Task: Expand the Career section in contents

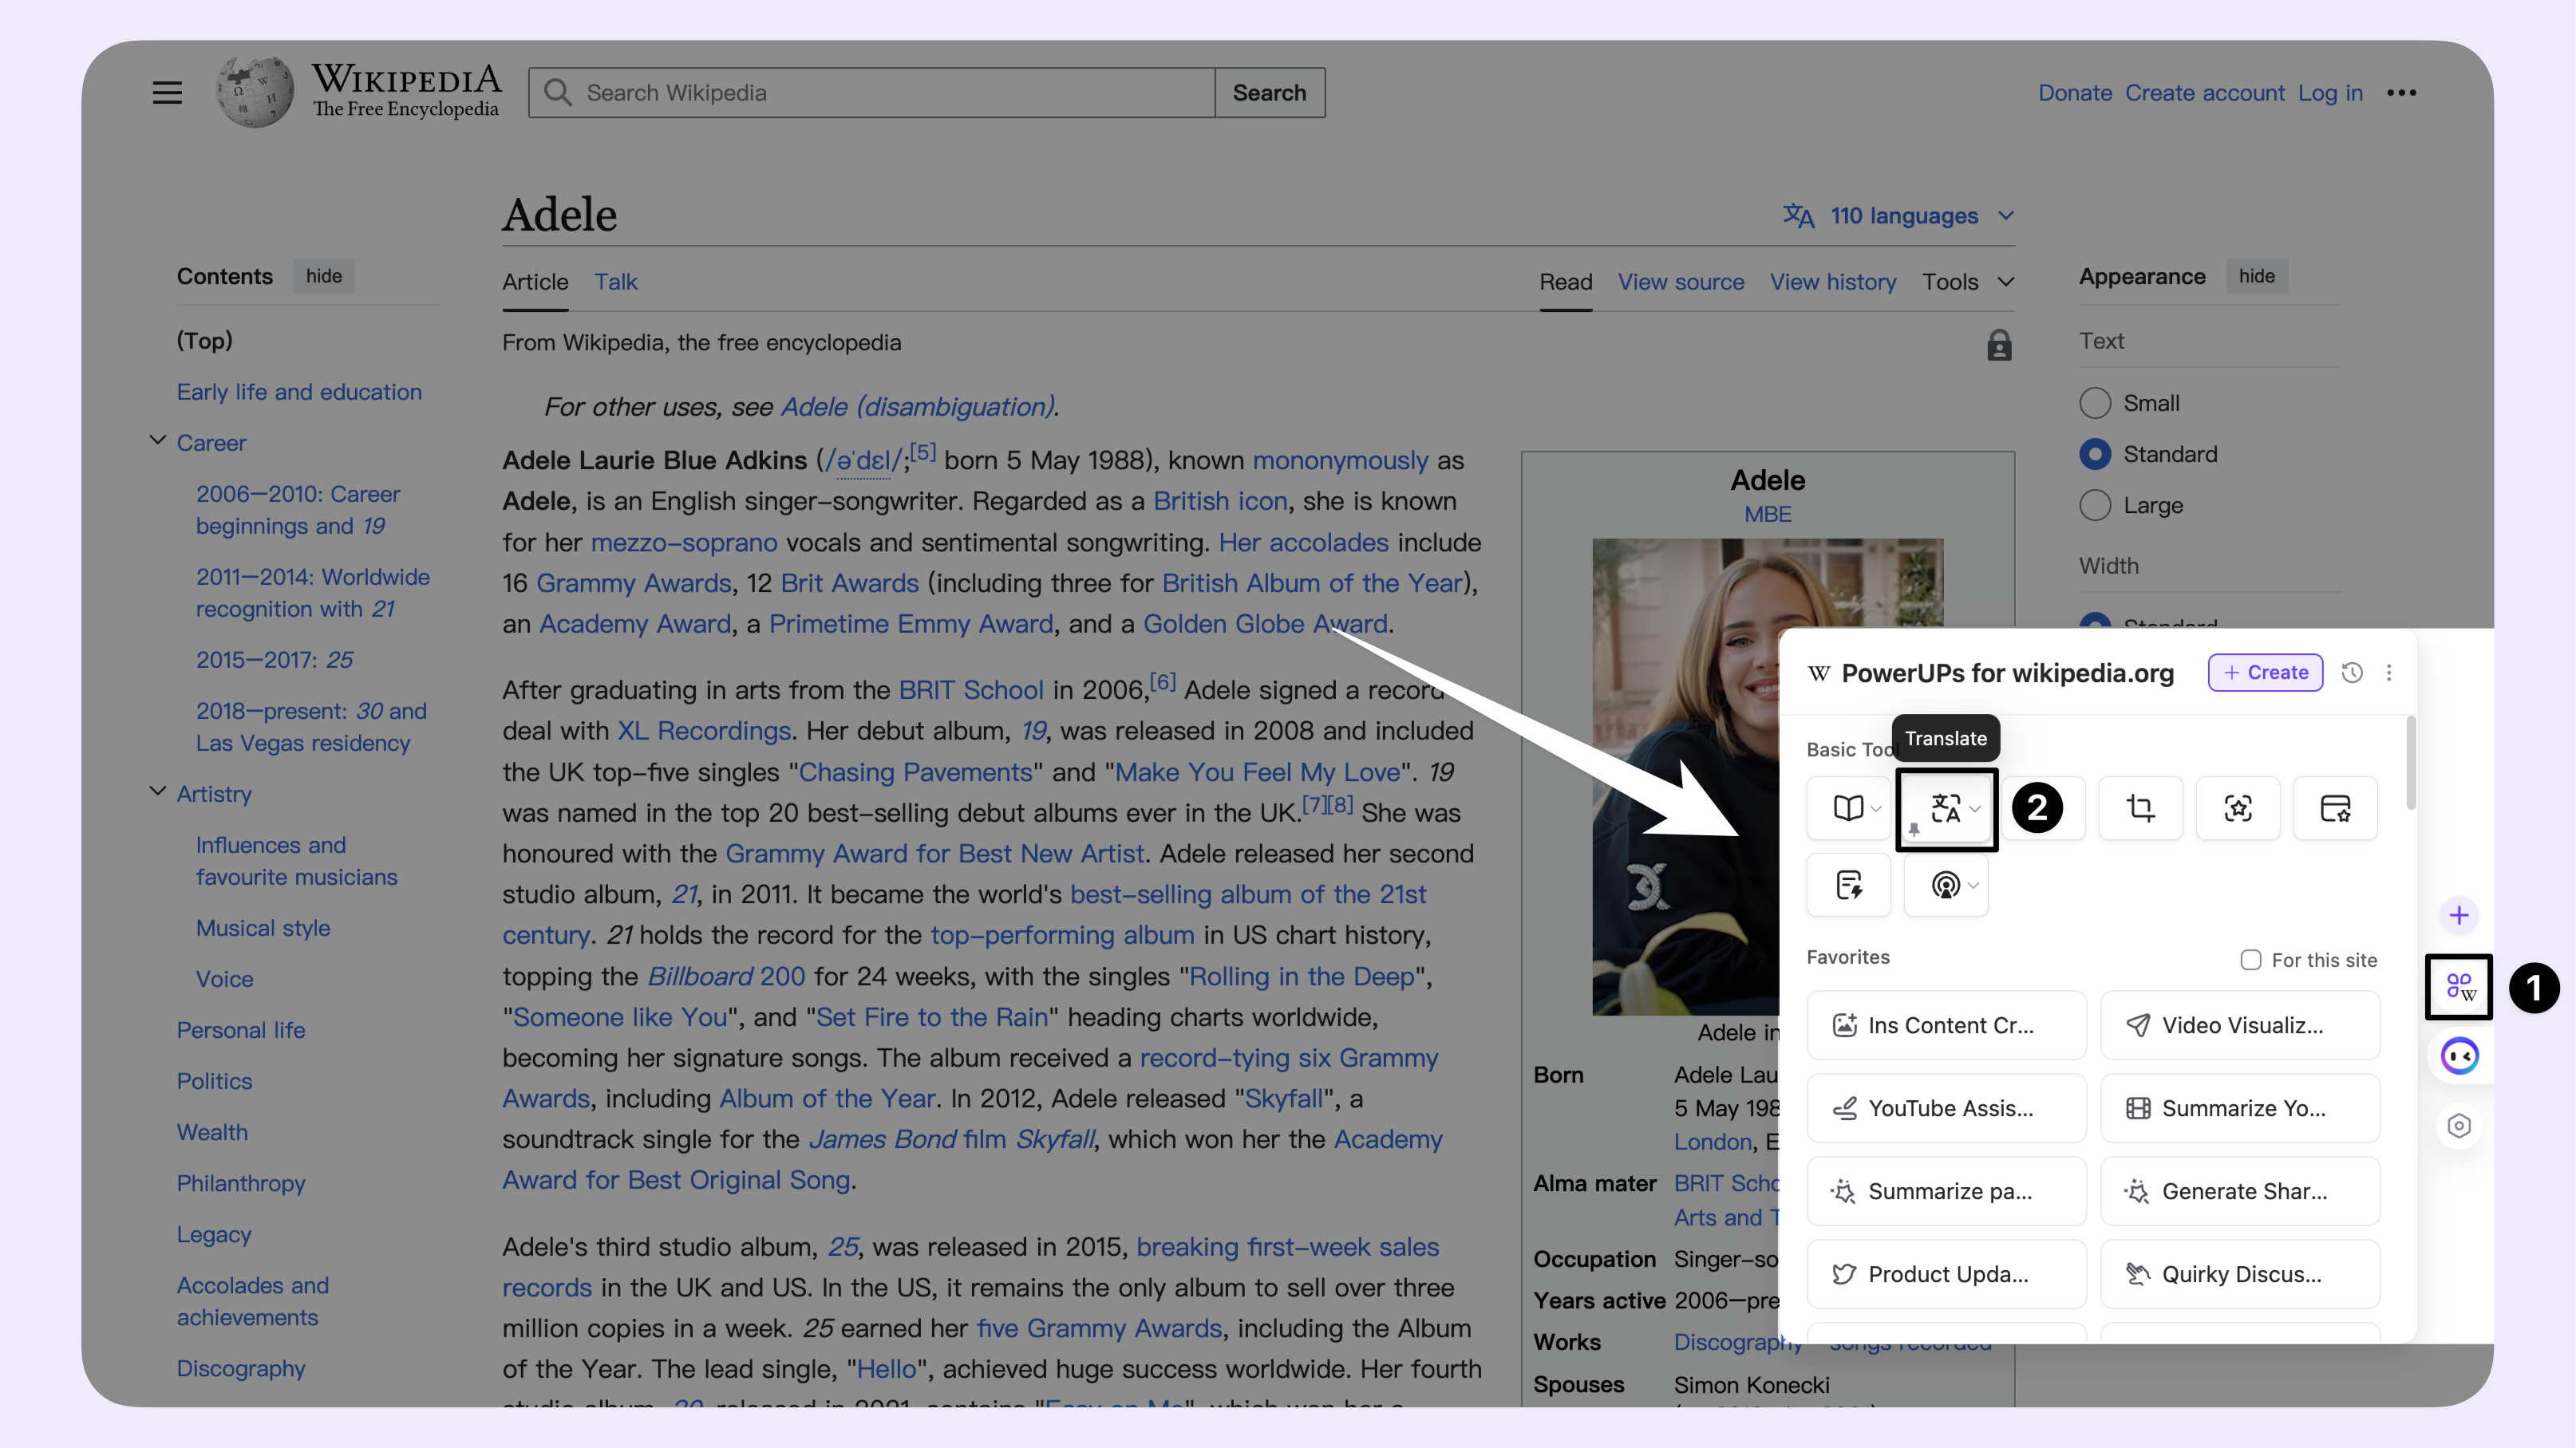Action: point(156,440)
